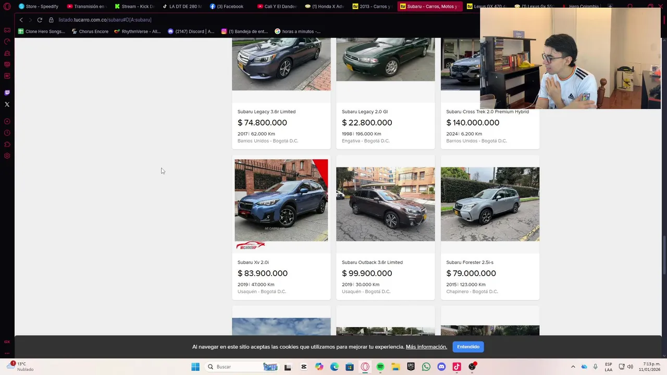Image resolution: width=667 pixels, height=375 pixels.
Task: Open Subaru Legacy 2.0 Gl title
Action: tap(365, 111)
